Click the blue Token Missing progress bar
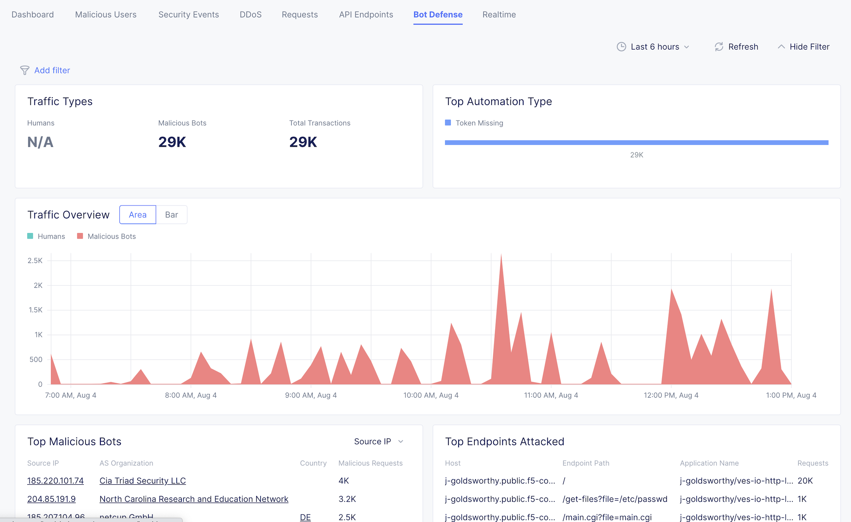This screenshot has width=851, height=522. point(636,143)
